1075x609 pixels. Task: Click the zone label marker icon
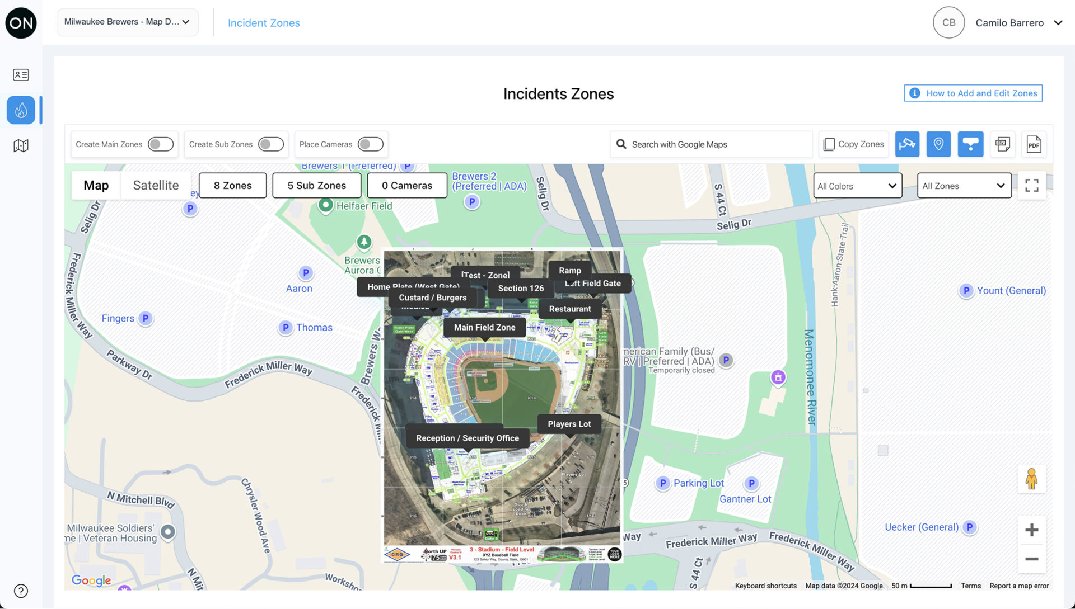tap(970, 144)
